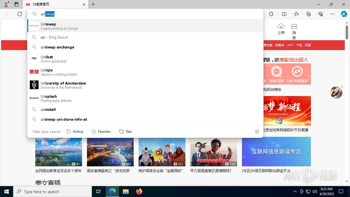Open Collections icon in toolbar
350x197 pixels.
(308, 14)
